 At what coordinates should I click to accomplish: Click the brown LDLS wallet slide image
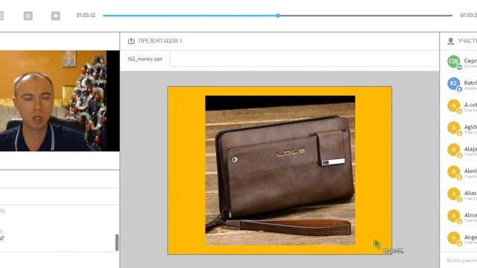(x=280, y=170)
